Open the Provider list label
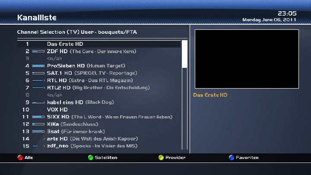Screen dimensions: 311x175 (x=175, y=158)
